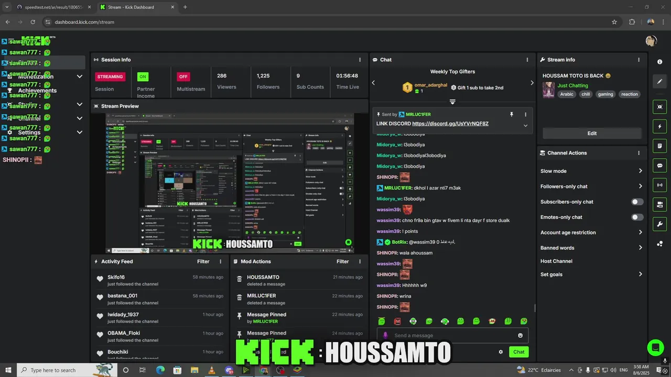Select Stream - Kick Dashboard browser tab
This screenshot has height=377, width=671.
coord(137,7)
